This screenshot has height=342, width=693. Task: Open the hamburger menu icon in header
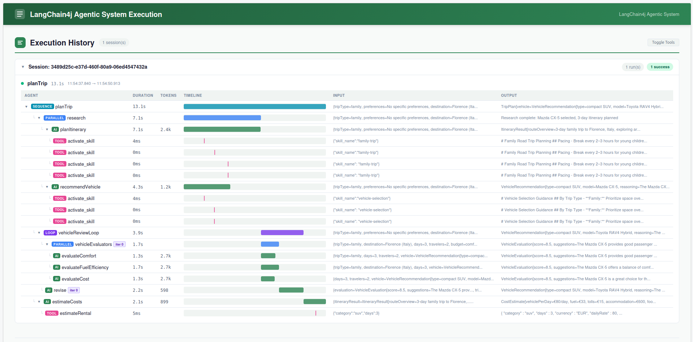(20, 14)
